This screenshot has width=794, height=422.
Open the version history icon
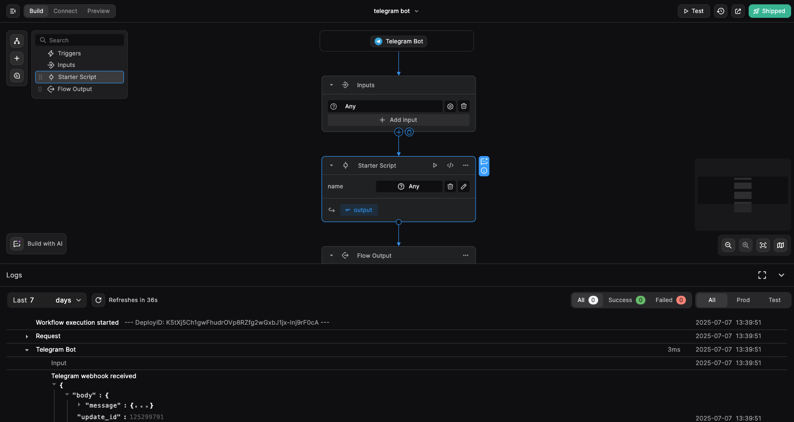coord(721,11)
